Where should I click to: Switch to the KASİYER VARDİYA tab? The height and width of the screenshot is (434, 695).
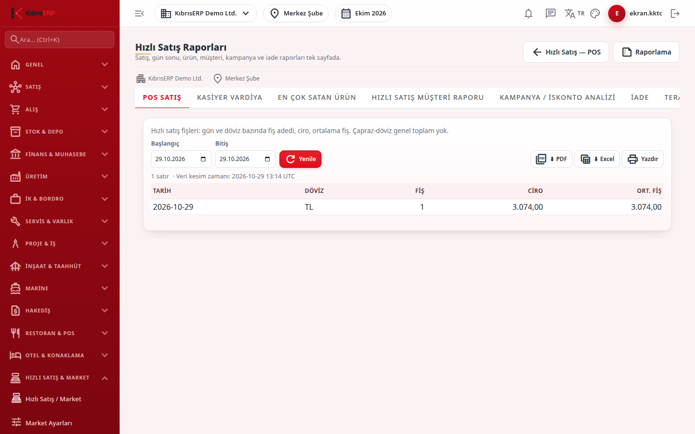point(230,97)
